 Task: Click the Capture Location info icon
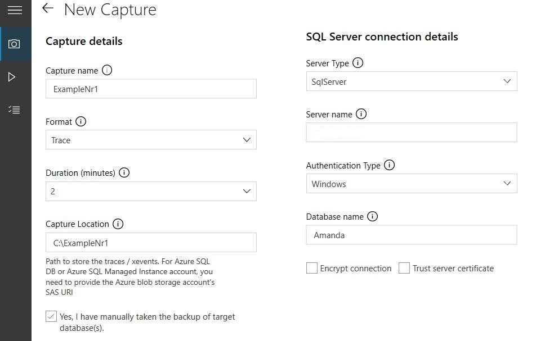pos(118,224)
